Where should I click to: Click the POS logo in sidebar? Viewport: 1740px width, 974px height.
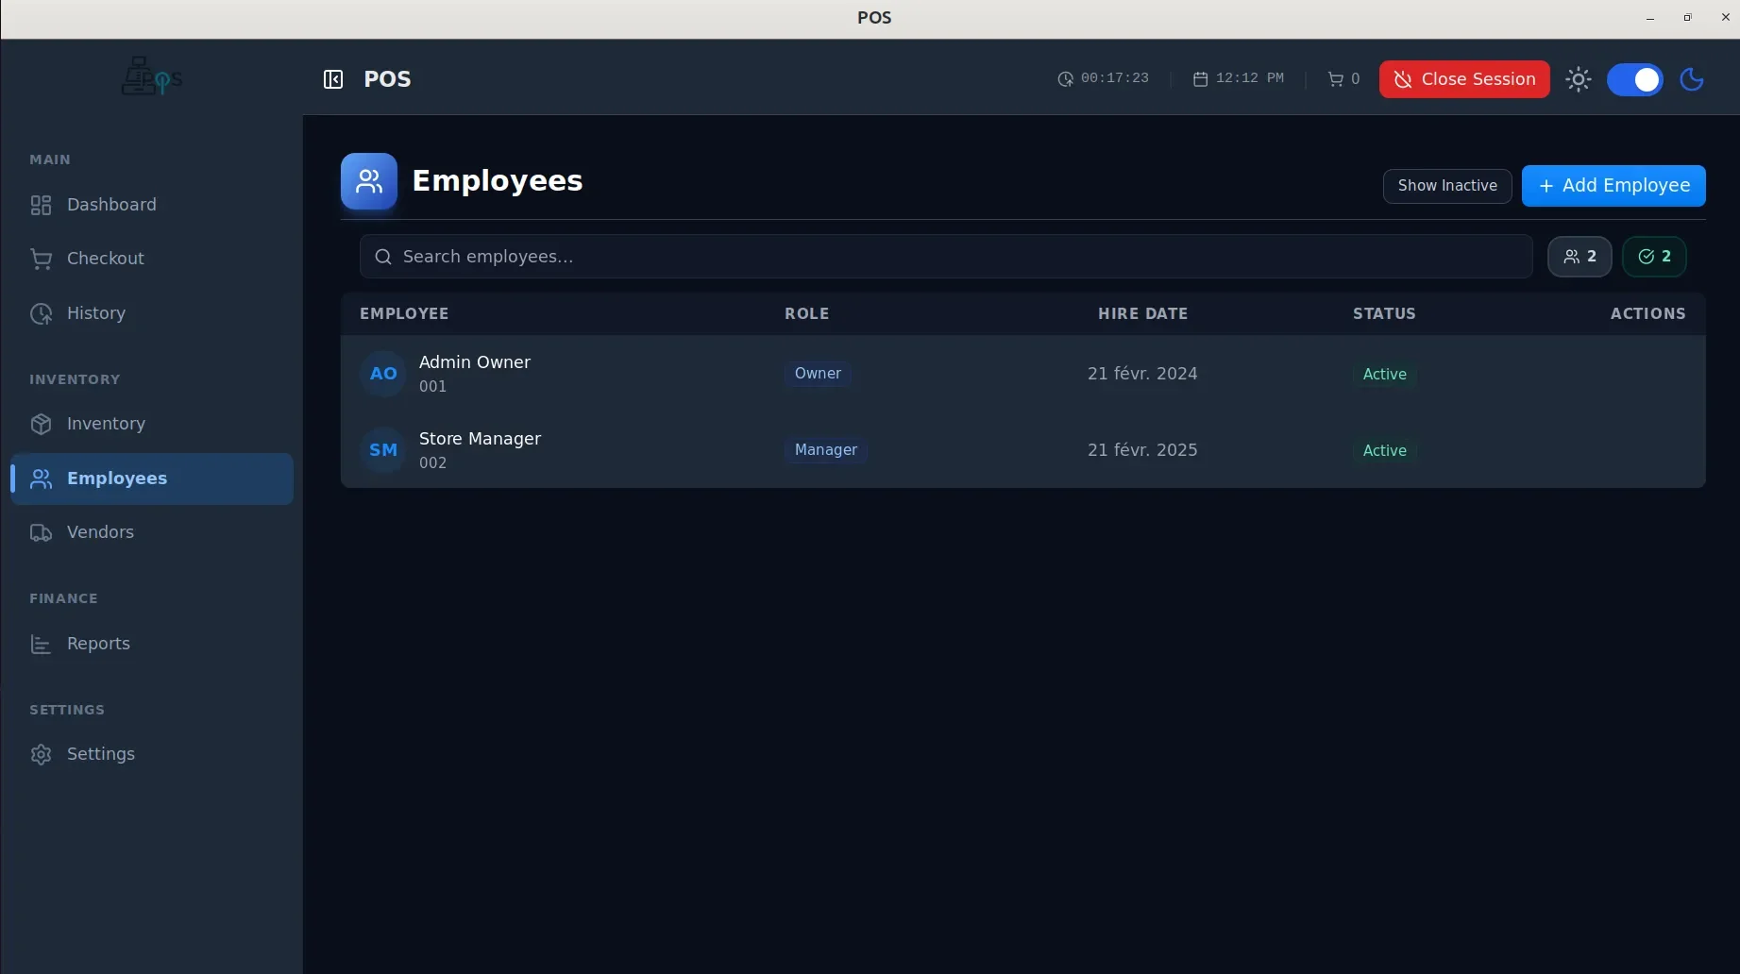(x=151, y=77)
